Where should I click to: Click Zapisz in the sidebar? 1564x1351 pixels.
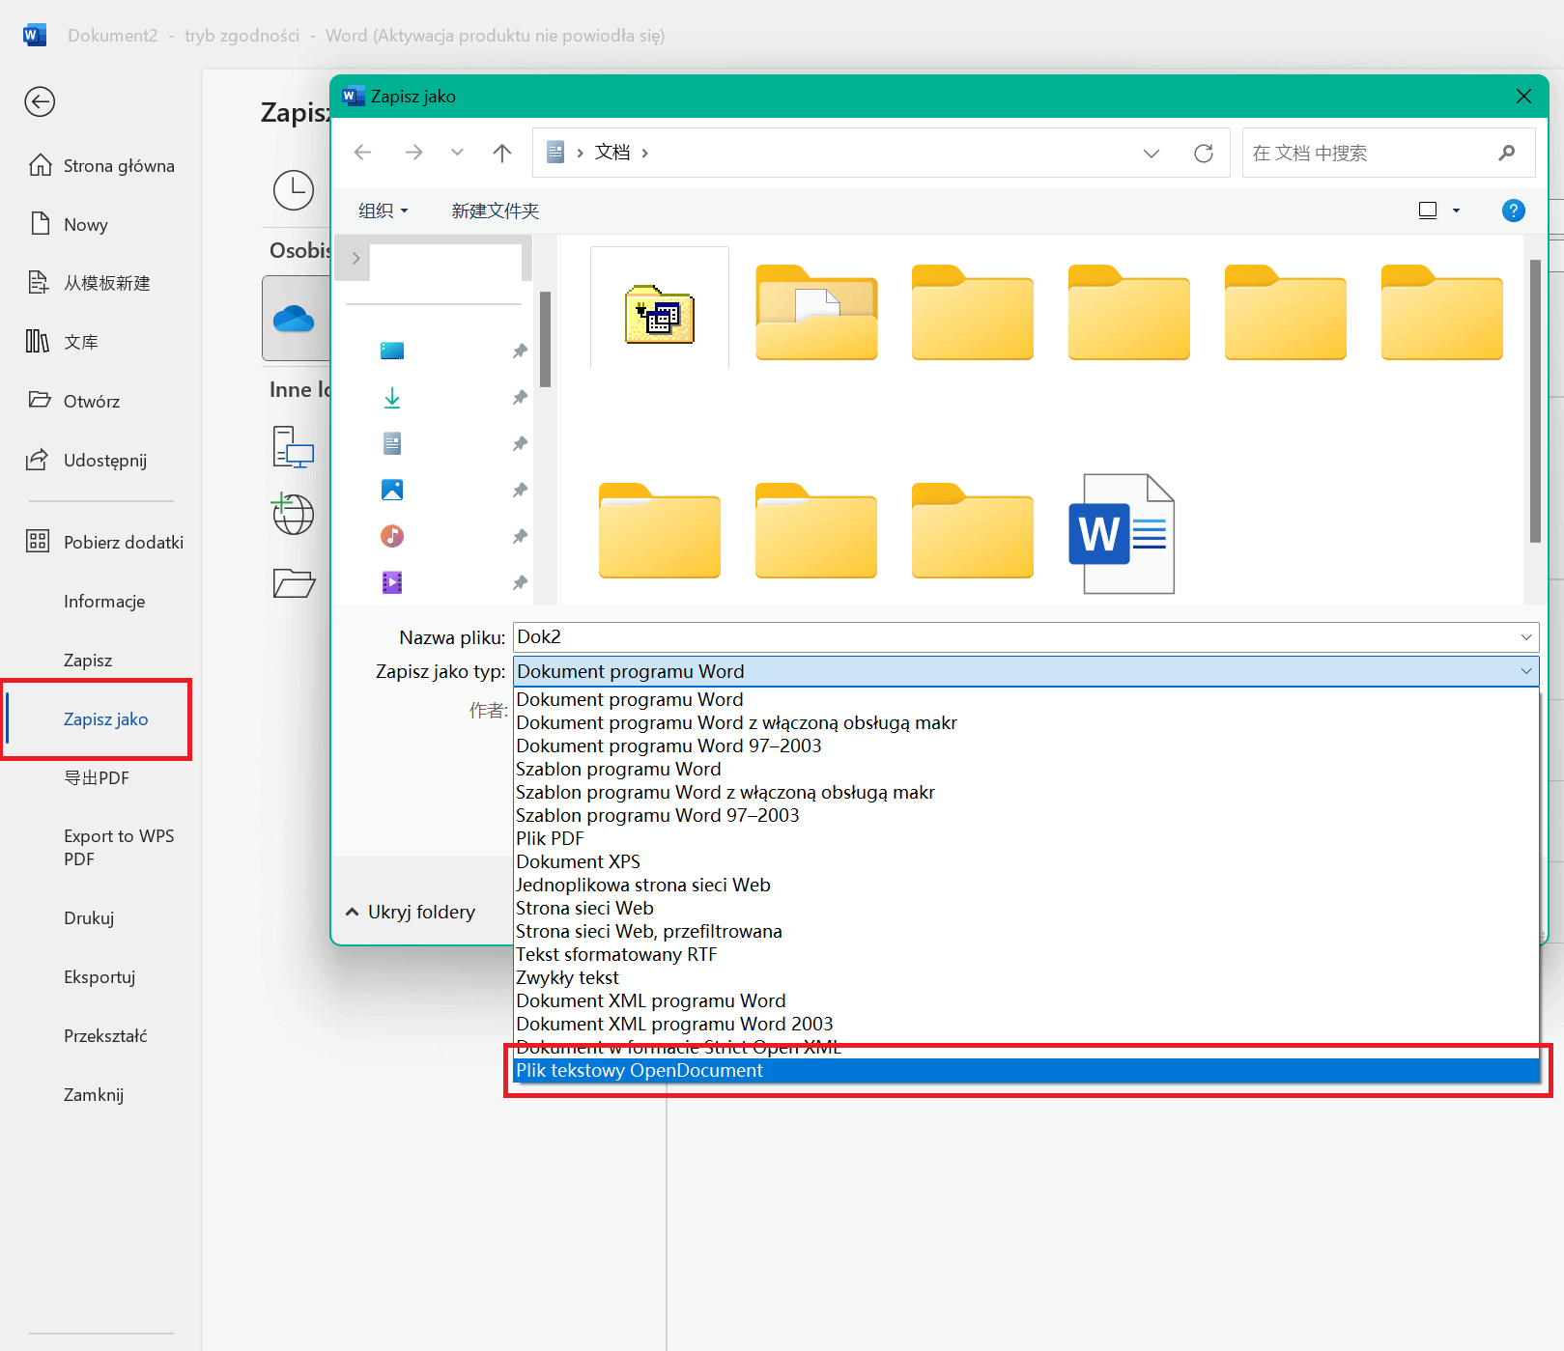click(x=88, y=661)
